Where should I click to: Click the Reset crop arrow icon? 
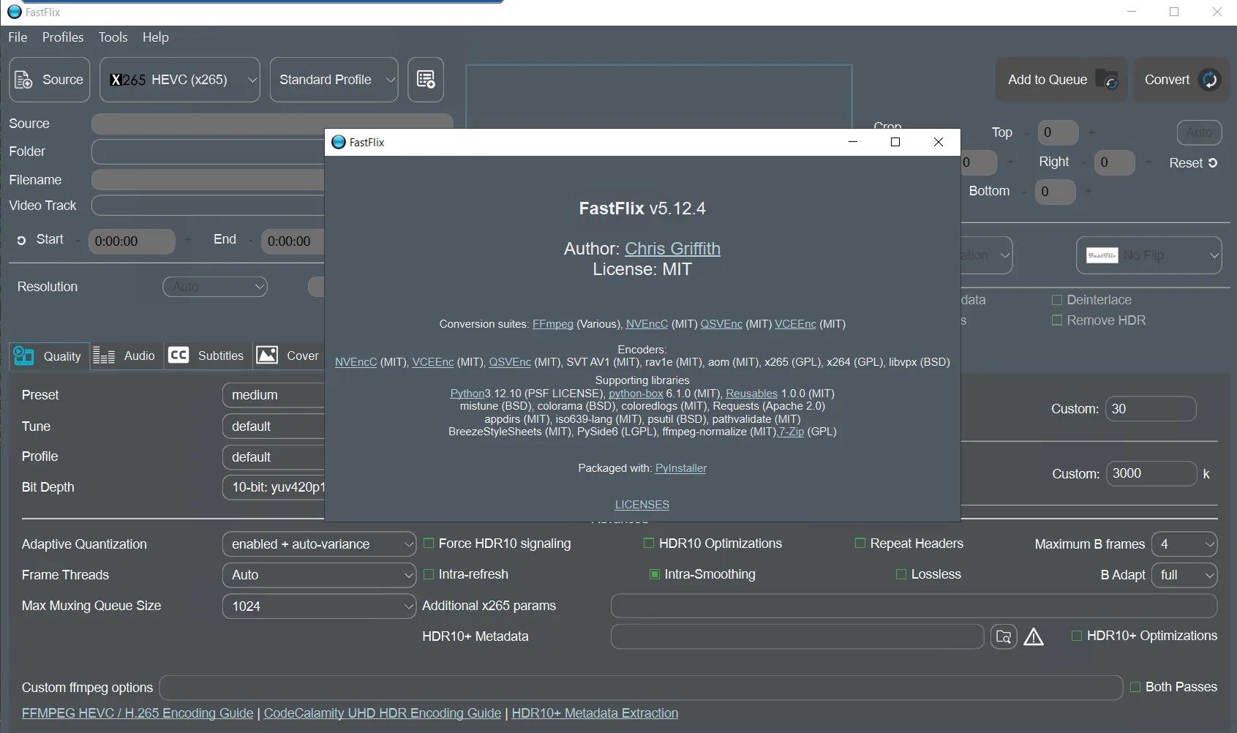(1213, 163)
